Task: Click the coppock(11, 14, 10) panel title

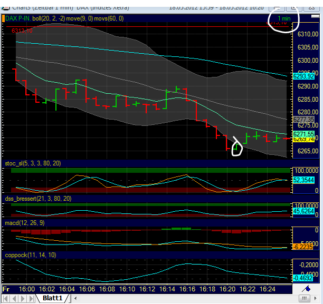Action: (30, 255)
